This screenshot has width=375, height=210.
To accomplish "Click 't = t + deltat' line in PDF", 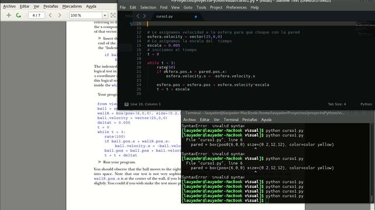I will 121,155.
